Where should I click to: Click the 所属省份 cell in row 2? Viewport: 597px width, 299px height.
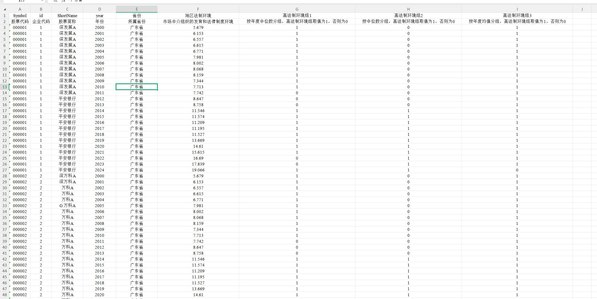click(137, 22)
